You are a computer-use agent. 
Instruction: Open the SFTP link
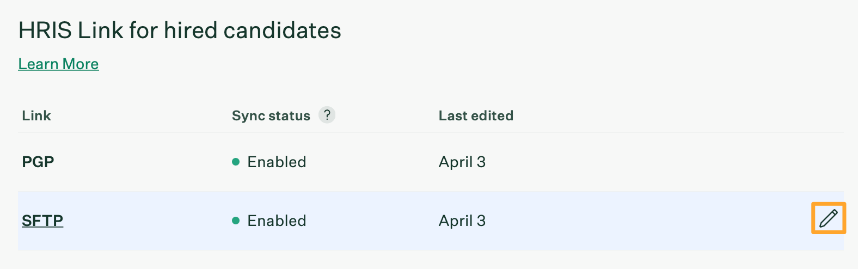(x=42, y=221)
